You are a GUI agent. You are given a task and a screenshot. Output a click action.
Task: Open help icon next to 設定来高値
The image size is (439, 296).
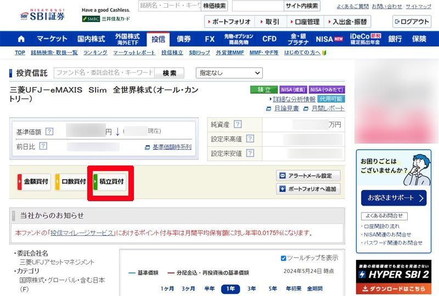(250, 139)
